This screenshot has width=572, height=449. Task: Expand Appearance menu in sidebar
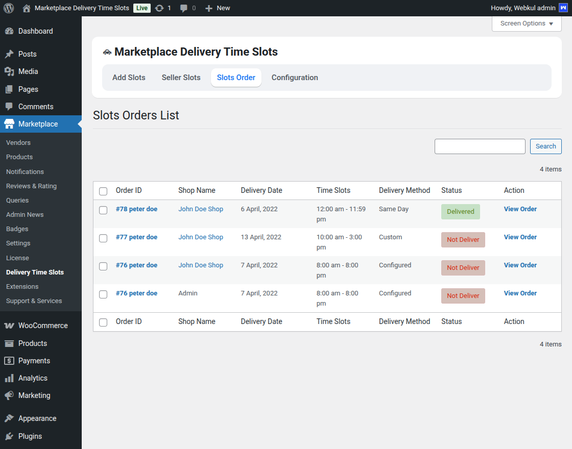coord(37,418)
